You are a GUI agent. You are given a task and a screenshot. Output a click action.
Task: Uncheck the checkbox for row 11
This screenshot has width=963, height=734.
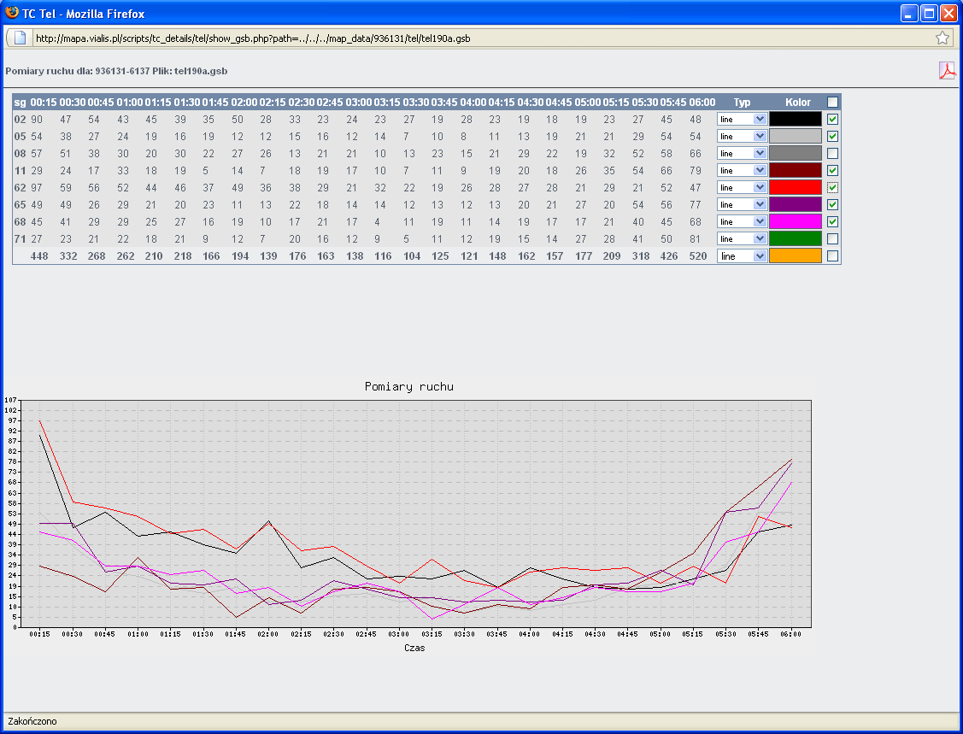(832, 171)
